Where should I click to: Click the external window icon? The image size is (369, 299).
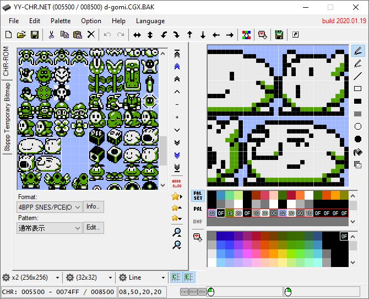click(295, 35)
